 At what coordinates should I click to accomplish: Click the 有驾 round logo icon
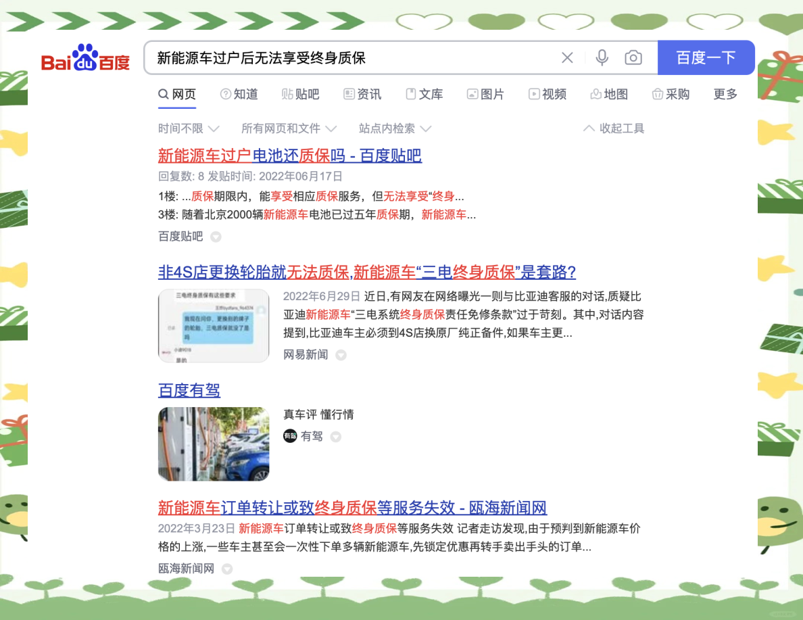(x=290, y=436)
